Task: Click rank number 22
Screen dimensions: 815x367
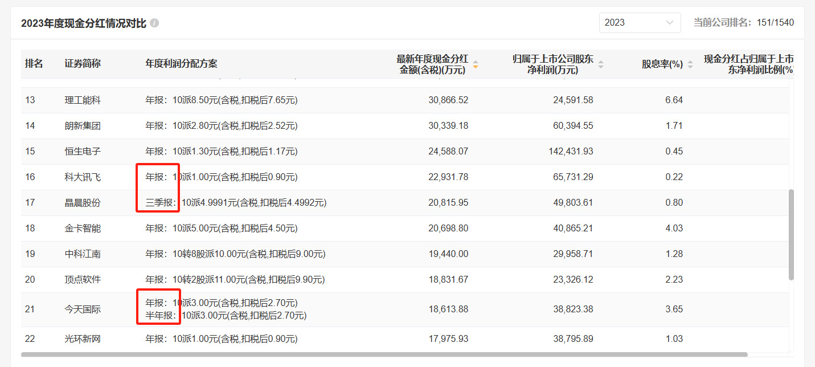Action: pyautogui.click(x=30, y=339)
